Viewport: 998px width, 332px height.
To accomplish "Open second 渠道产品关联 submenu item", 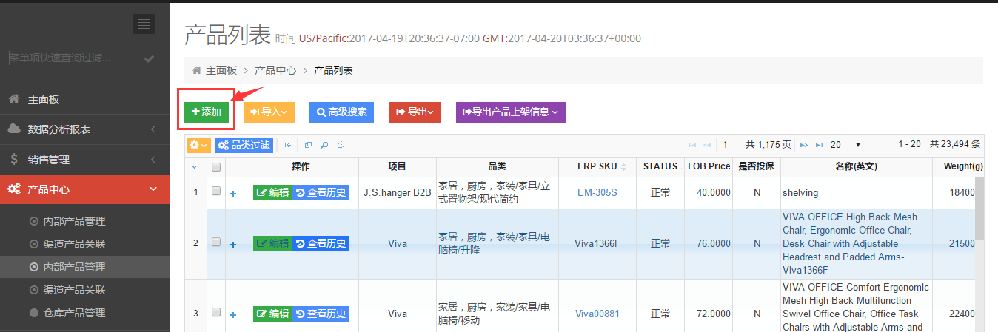I will click(x=73, y=290).
